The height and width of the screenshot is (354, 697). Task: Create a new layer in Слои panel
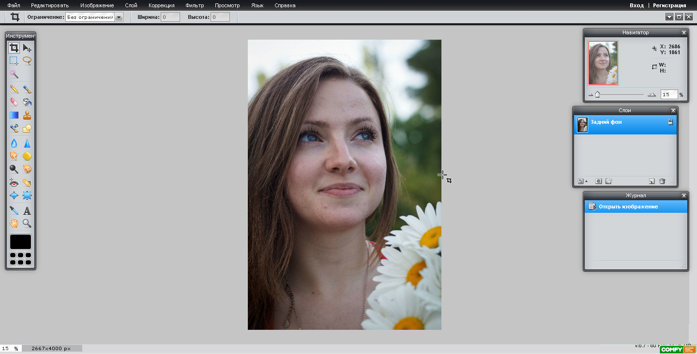point(652,181)
